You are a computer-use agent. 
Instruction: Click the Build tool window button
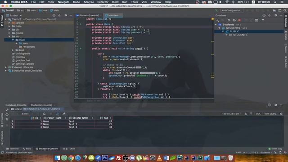point(27,148)
